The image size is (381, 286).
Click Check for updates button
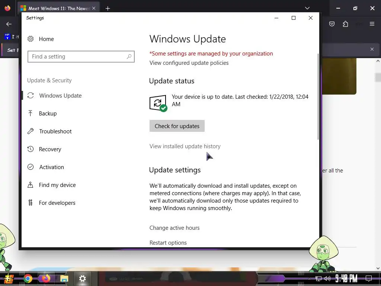pos(177,126)
